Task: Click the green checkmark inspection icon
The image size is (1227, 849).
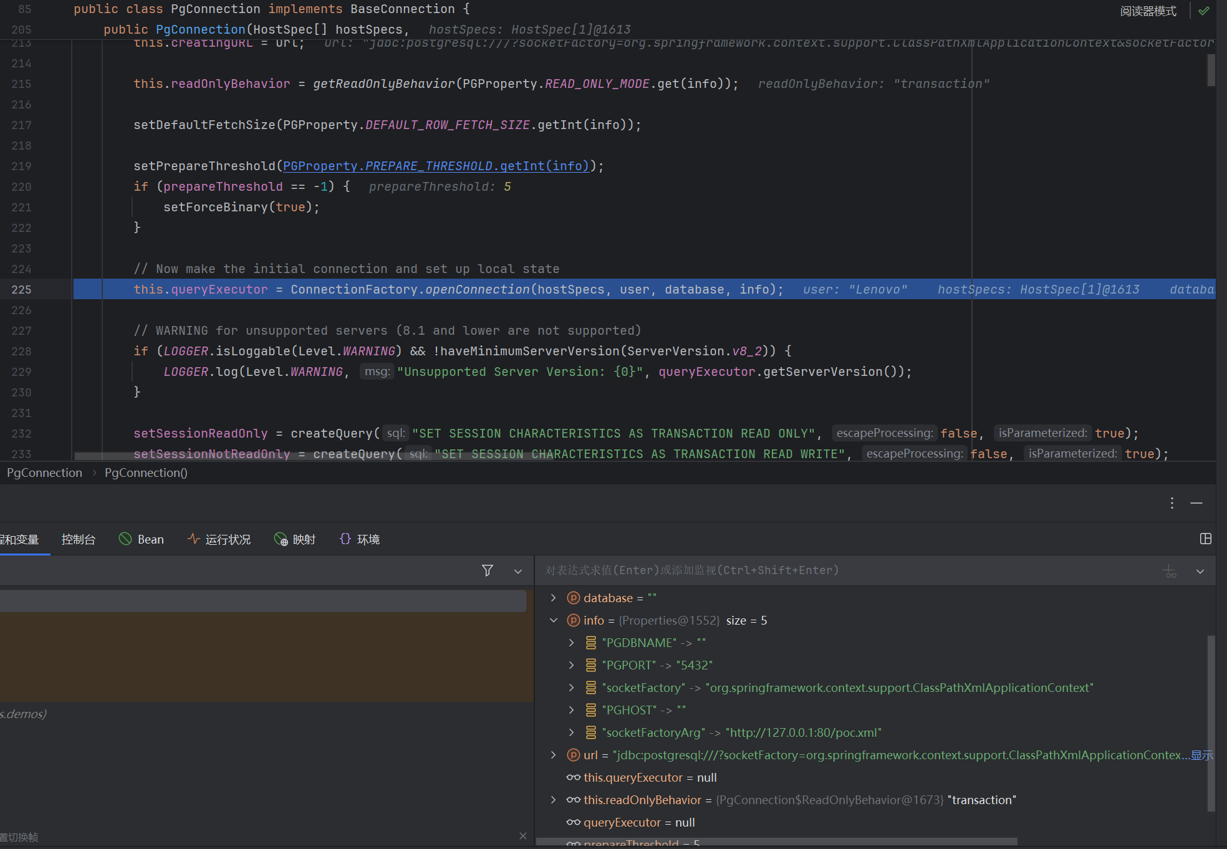Action: pyautogui.click(x=1204, y=11)
